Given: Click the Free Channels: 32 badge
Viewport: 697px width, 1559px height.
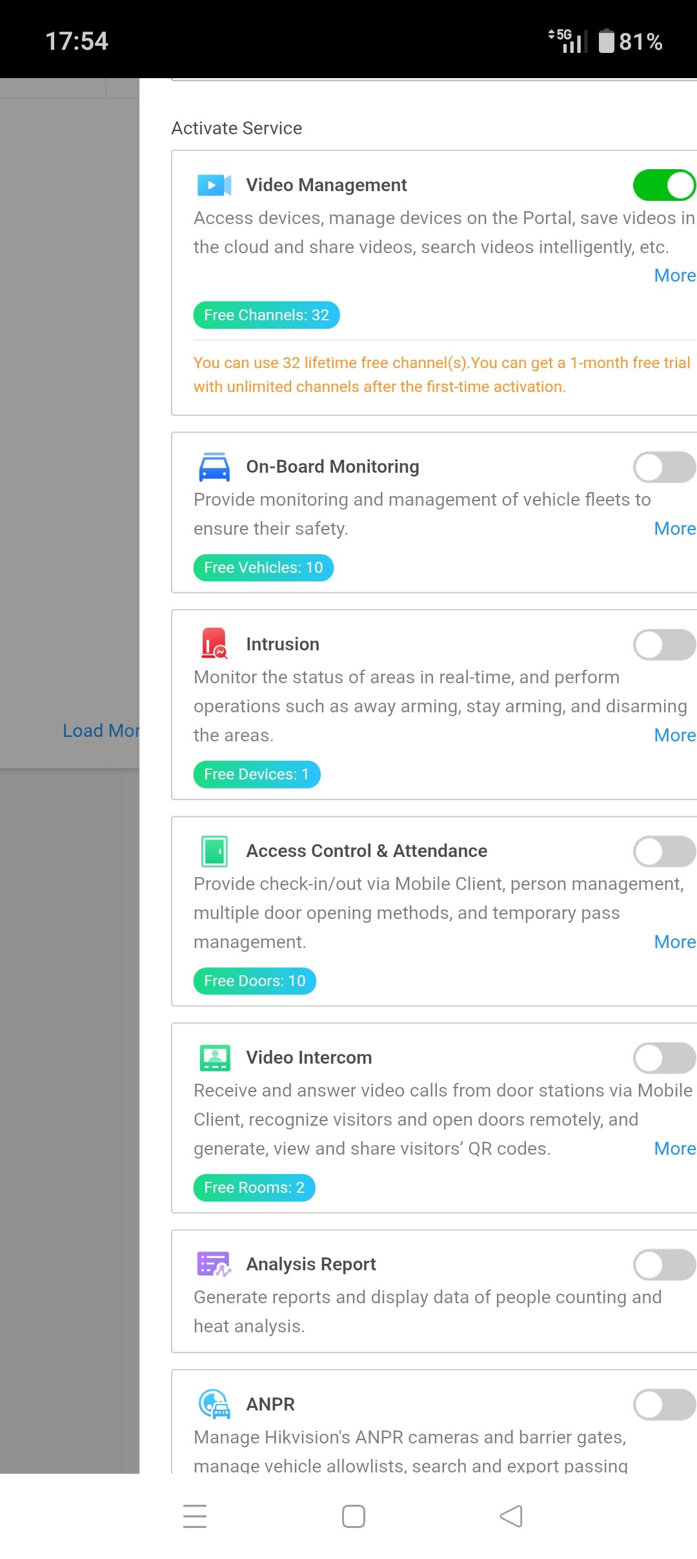Looking at the screenshot, I should point(267,315).
